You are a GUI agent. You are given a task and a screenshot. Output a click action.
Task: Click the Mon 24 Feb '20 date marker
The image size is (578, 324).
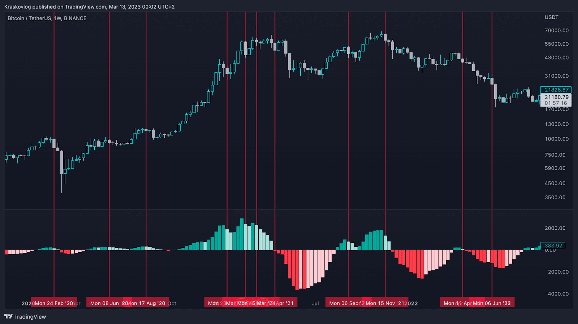pos(54,303)
